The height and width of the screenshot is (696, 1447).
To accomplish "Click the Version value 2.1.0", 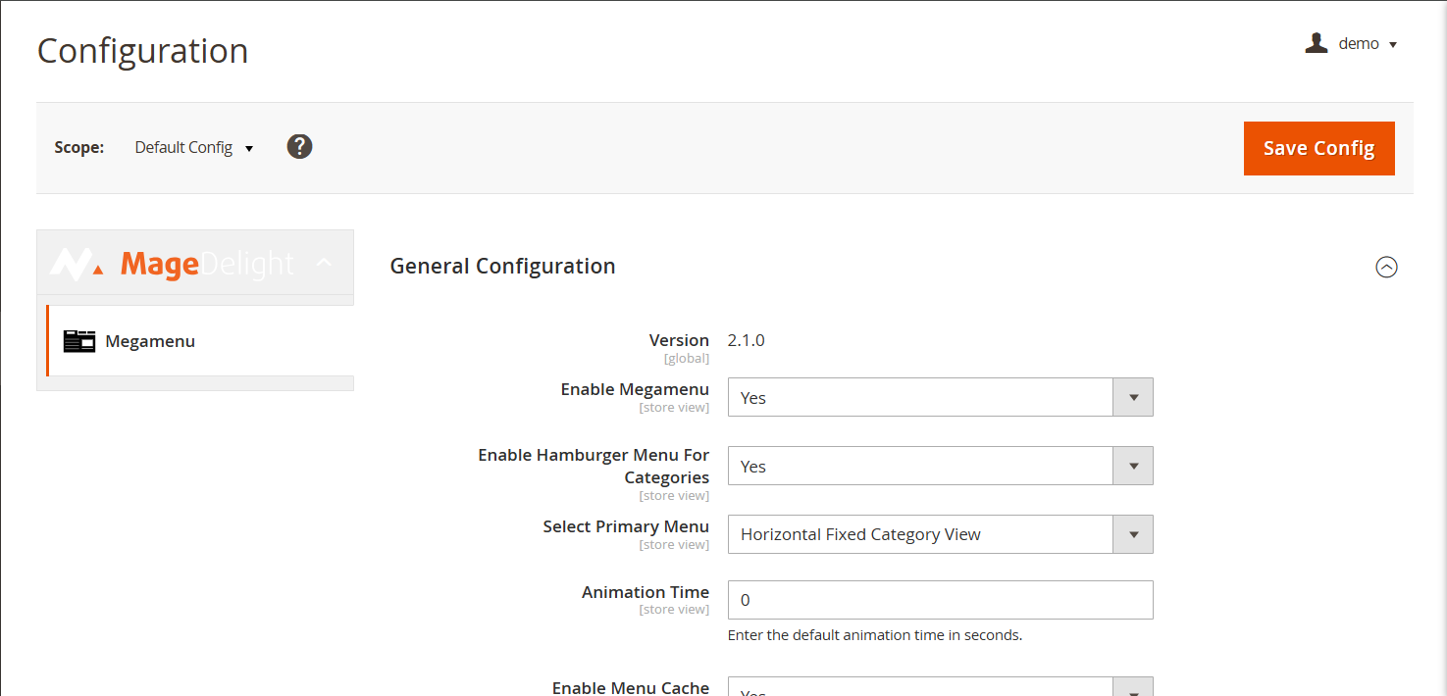I will pyautogui.click(x=746, y=340).
